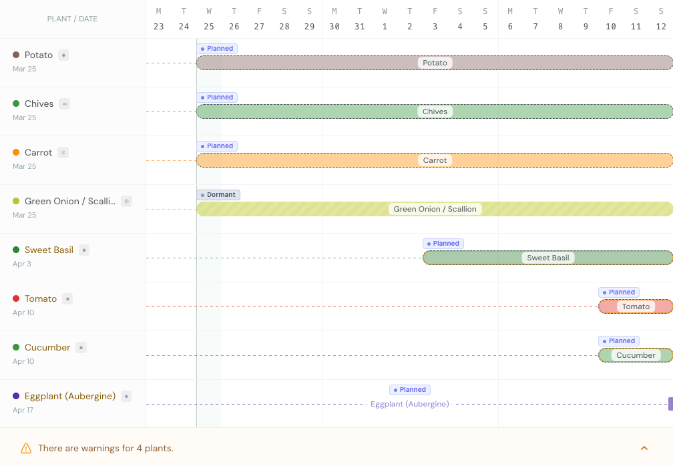This screenshot has width=673, height=466.
Task: Select Wednesday 25 in the date header
Action: [x=209, y=19]
